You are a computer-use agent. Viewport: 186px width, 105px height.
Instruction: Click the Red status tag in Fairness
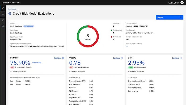pos(12,67)
